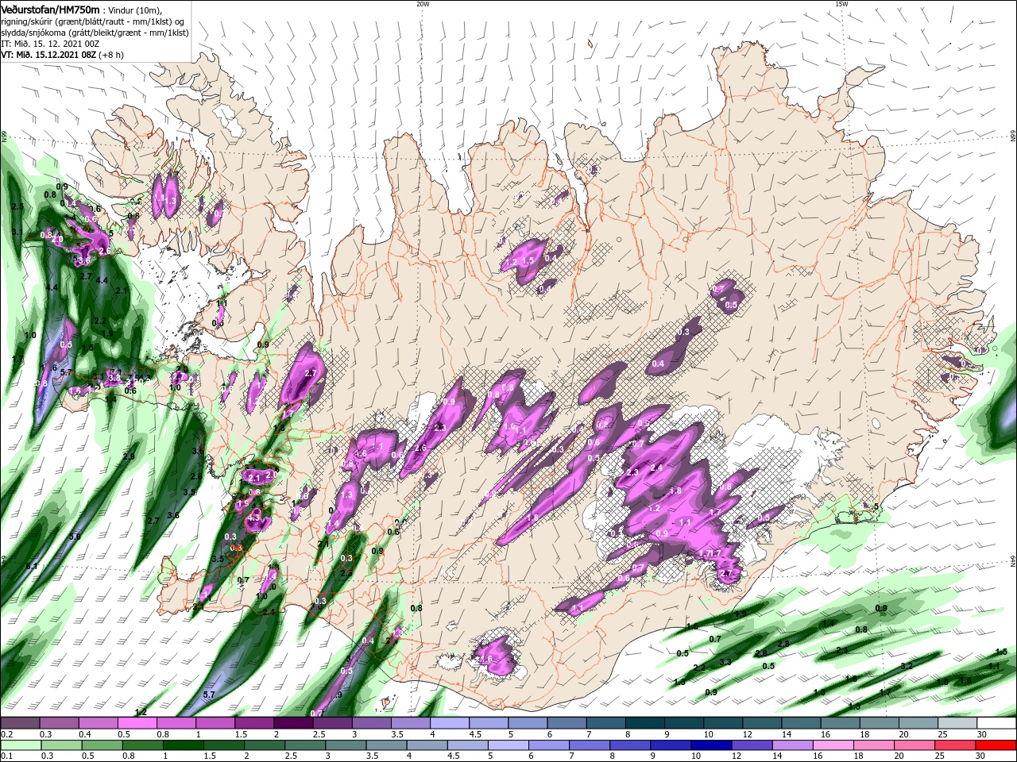Click the bright pink snow swatch between 0.5 and 0.8

(x=137, y=723)
